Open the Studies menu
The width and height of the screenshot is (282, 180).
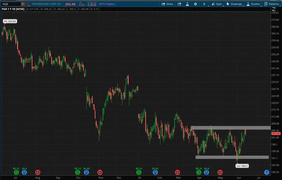click(253, 4)
